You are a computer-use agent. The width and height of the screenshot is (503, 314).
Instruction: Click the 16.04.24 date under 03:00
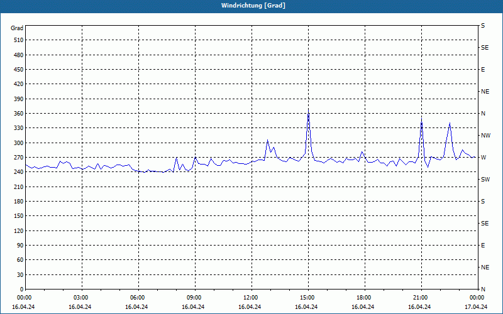[80, 307]
